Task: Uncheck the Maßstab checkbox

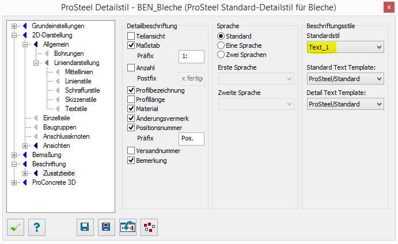Action: [x=131, y=45]
